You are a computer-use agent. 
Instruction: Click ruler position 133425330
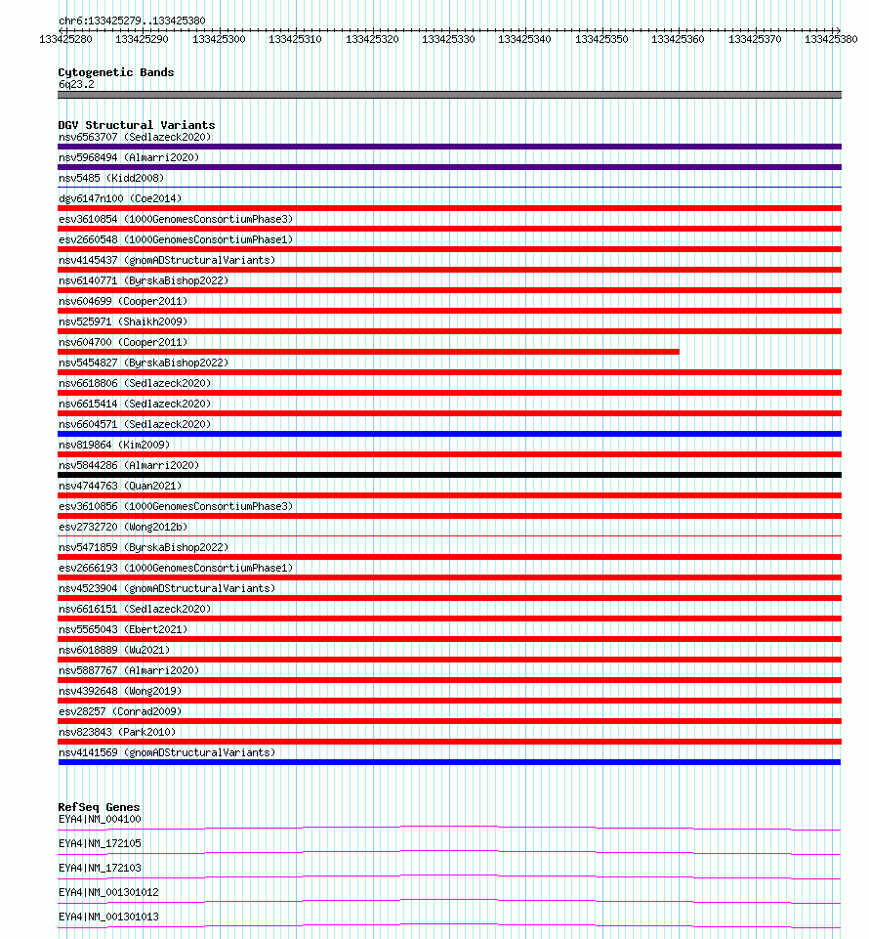pyautogui.click(x=448, y=39)
